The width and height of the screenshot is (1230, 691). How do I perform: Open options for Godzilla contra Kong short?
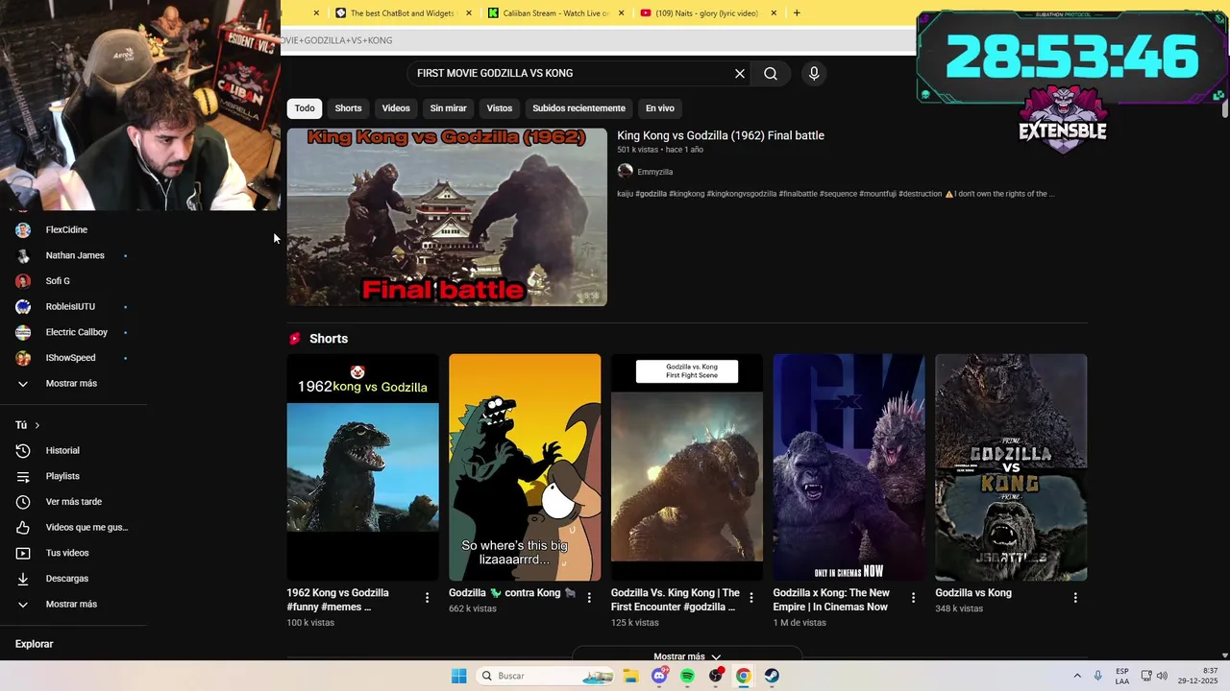(589, 598)
